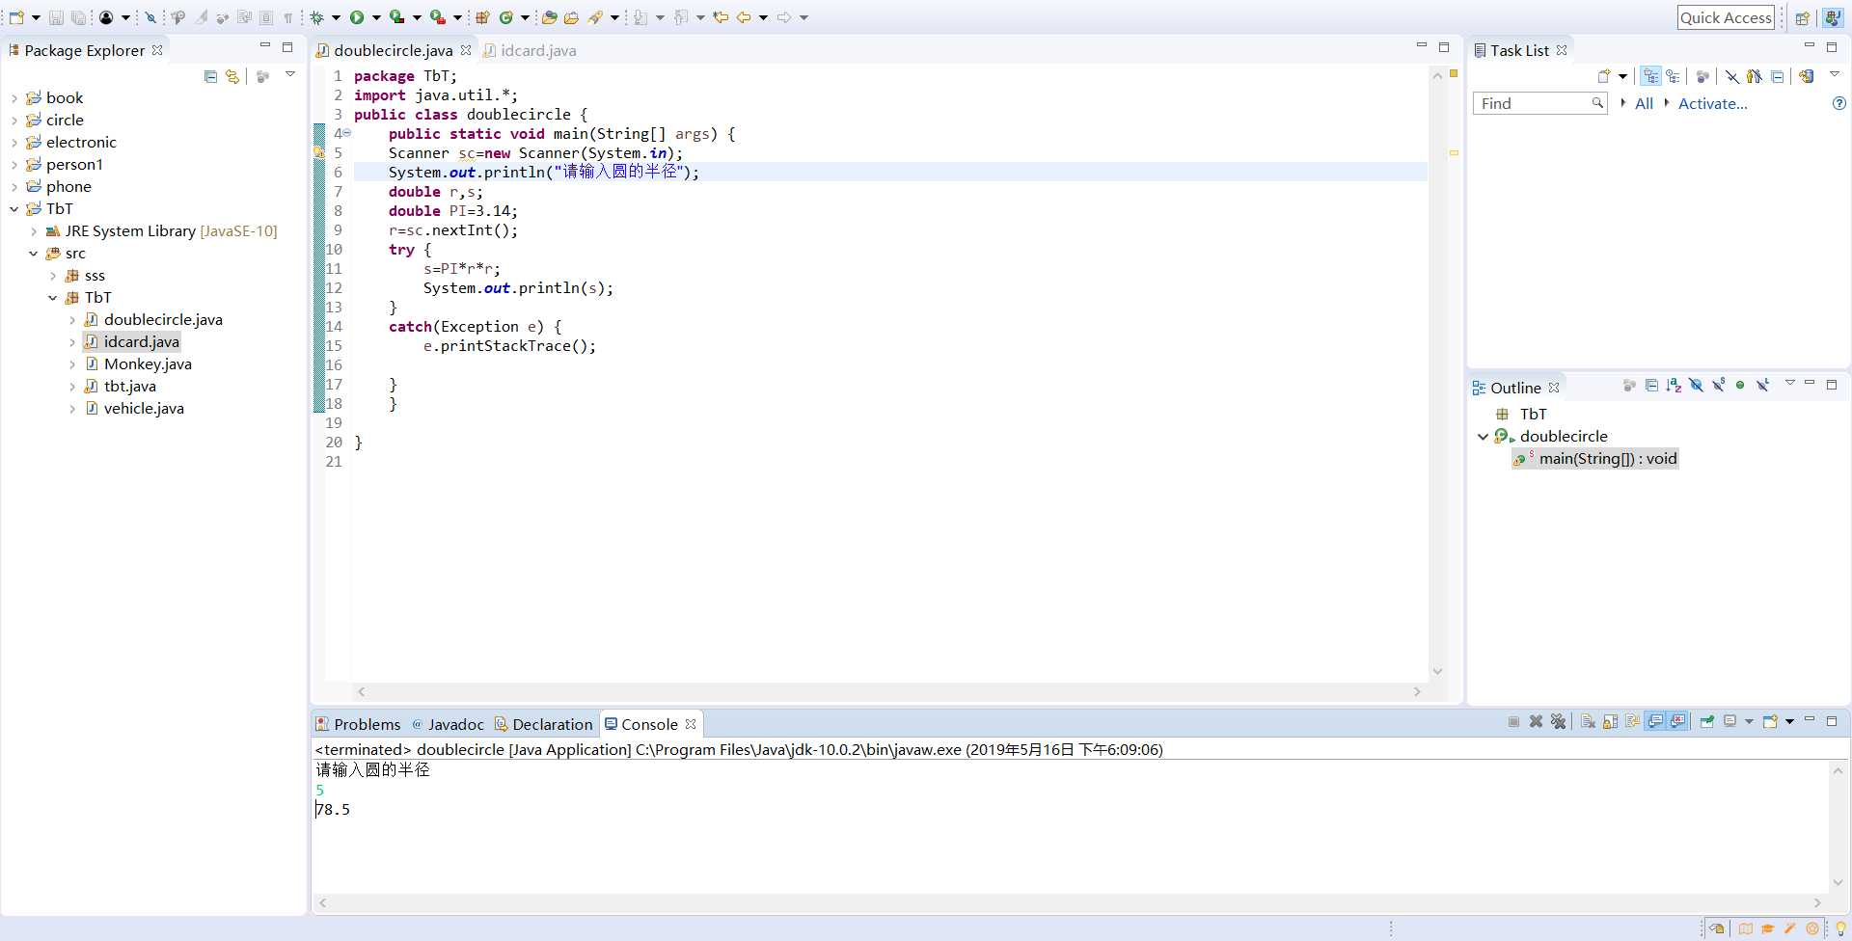Click the Back navigation arrow icon
Viewport: 1852px width, 941px height.
744,17
